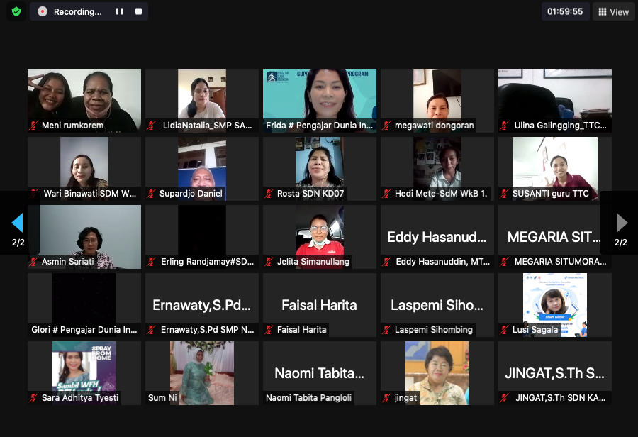Click Jelita Simanullang's muted microphone icon
The height and width of the screenshot is (437, 638).
tap(269, 262)
